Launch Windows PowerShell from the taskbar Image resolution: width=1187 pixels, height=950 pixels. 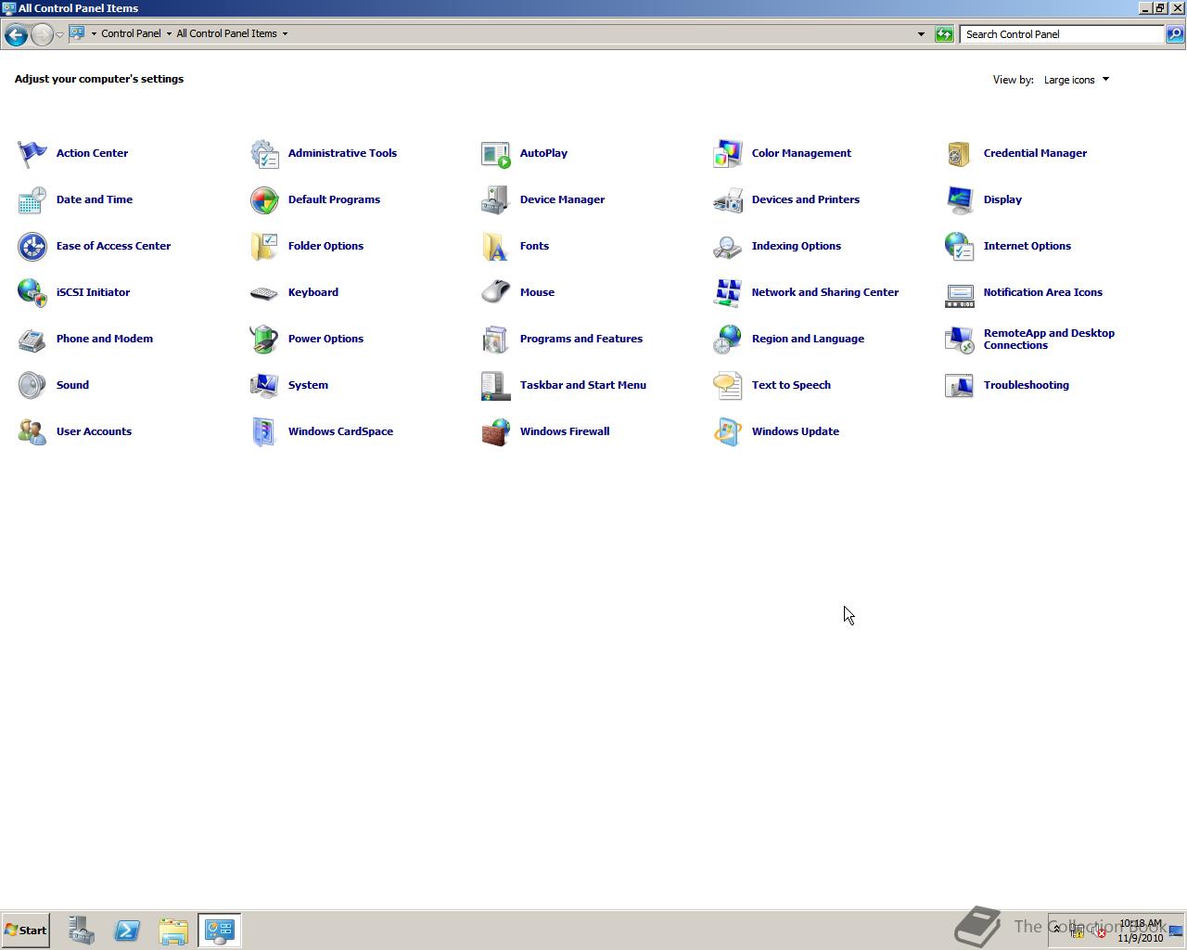coord(127,931)
